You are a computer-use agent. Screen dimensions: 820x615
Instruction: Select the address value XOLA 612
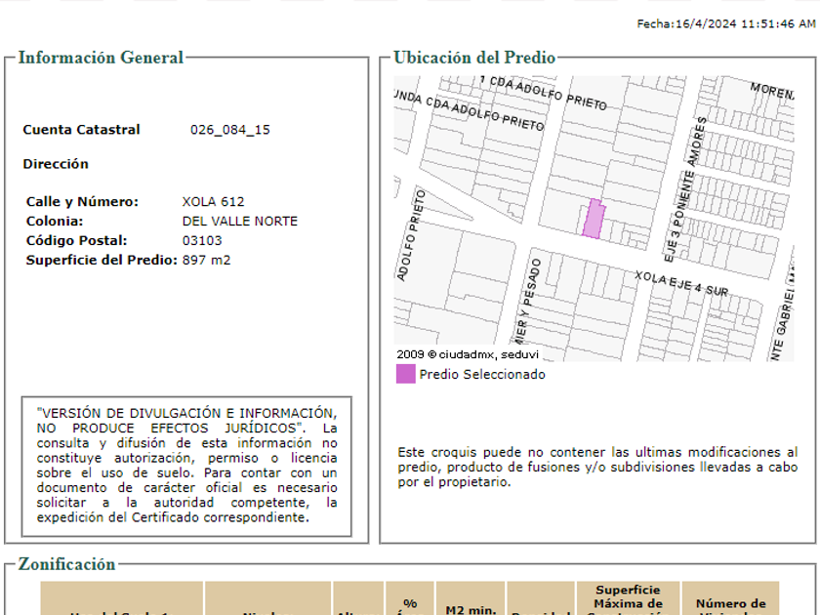click(213, 202)
